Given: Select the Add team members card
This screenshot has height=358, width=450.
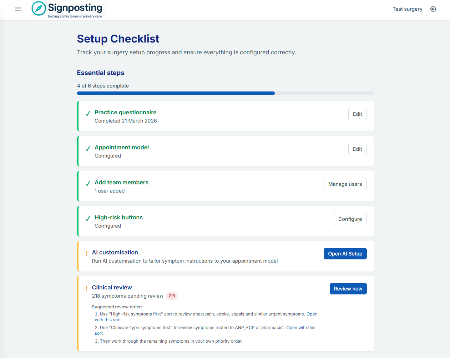Looking at the screenshot, I should click(225, 186).
